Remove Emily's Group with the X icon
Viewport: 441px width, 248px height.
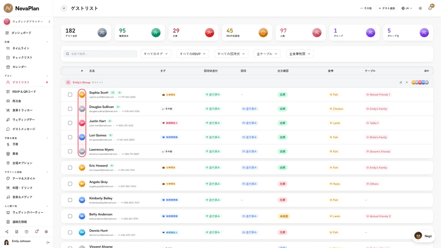point(407,82)
